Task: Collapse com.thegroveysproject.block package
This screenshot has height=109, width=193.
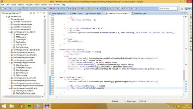Action: click(9, 32)
